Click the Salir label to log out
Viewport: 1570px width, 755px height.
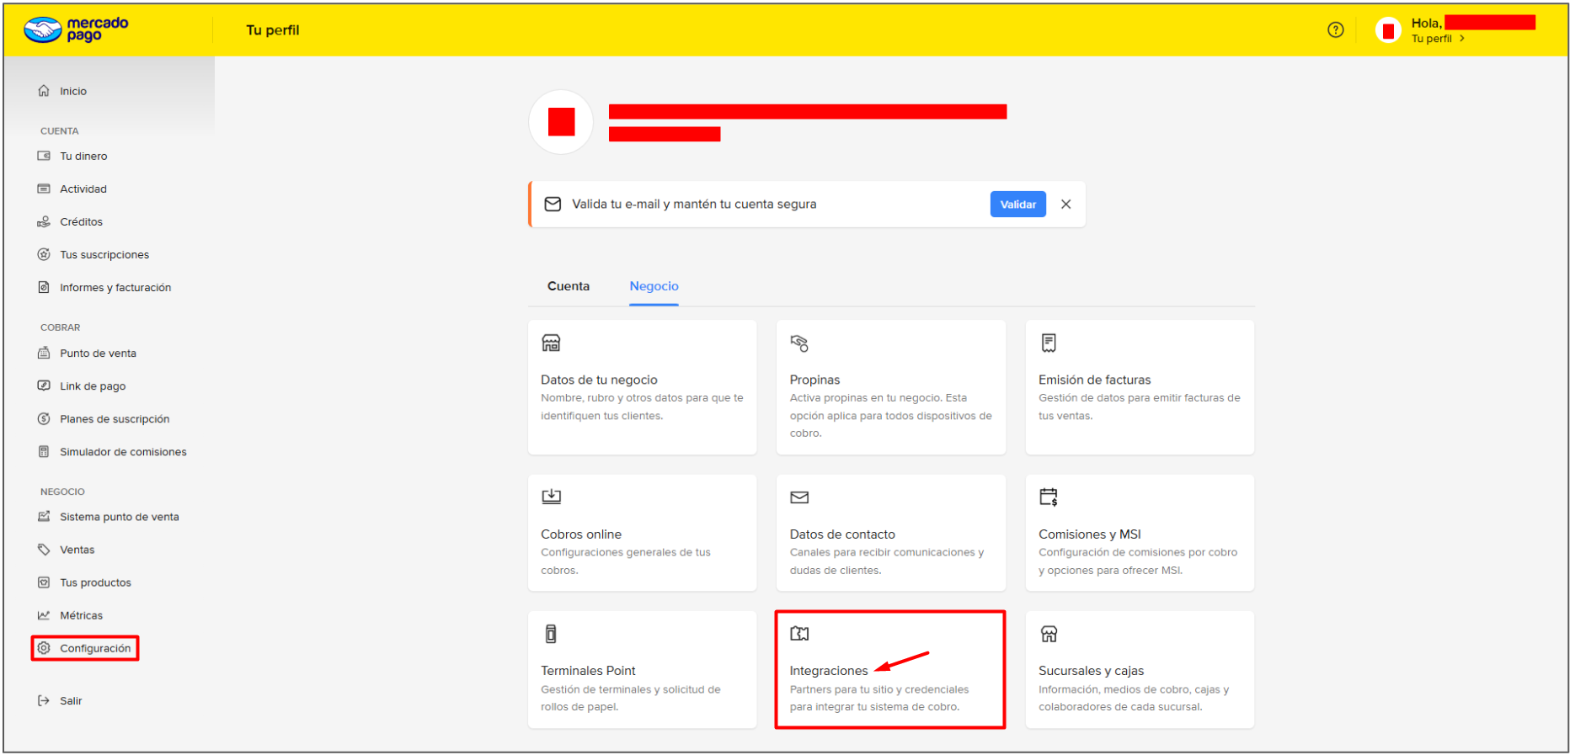tap(71, 700)
